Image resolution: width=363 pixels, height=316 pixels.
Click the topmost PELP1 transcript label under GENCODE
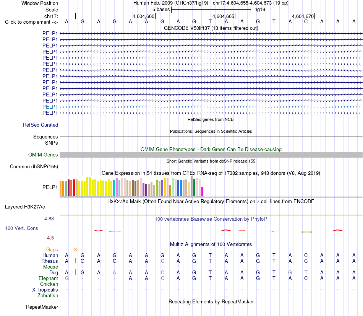(50, 33)
